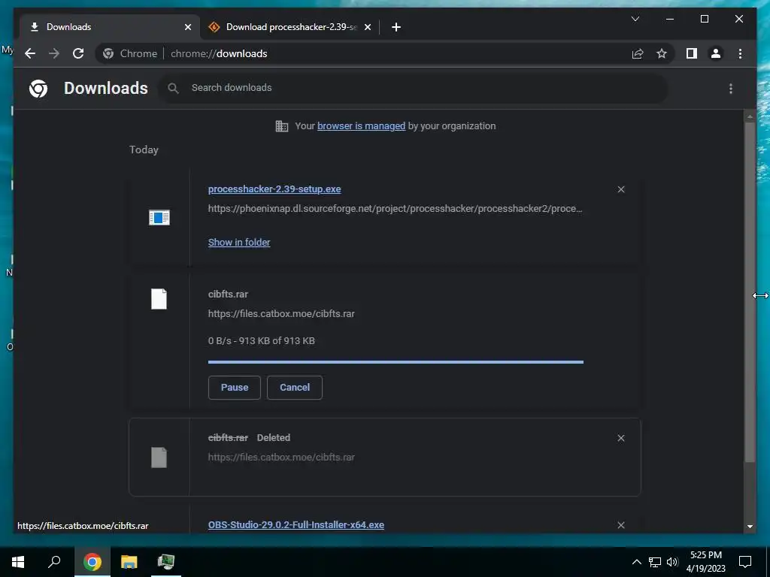Click the Search downloads field
Image resolution: width=770 pixels, height=577 pixels.
coord(413,88)
